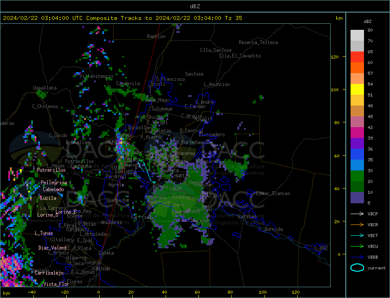
Task: Click the 'current' legend label
Action: pos(377,268)
